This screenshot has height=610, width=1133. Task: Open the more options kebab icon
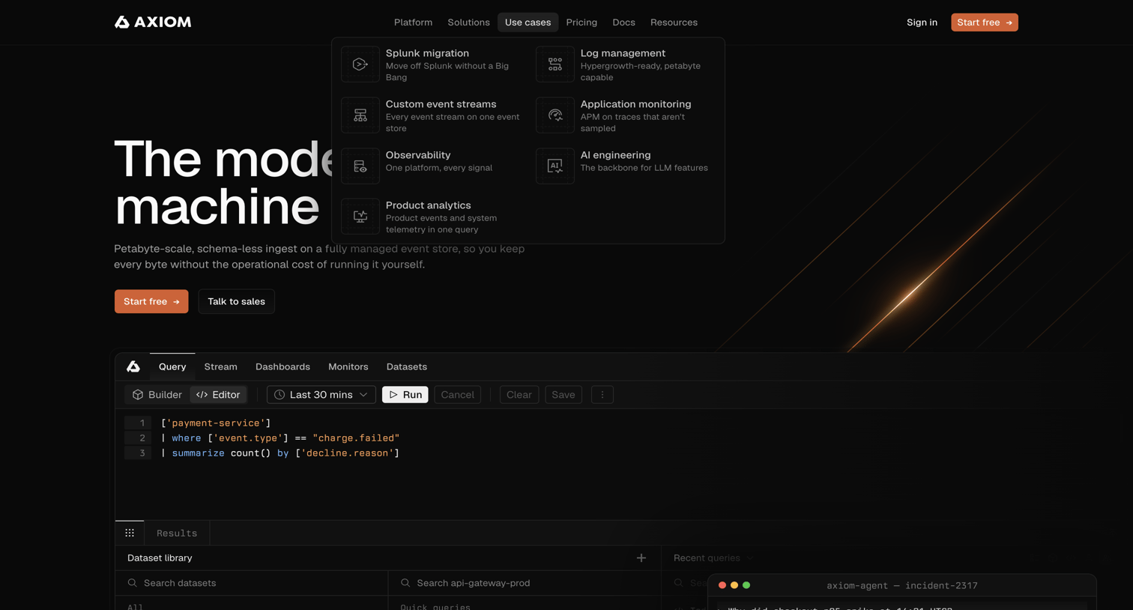pyautogui.click(x=602, y=395)
